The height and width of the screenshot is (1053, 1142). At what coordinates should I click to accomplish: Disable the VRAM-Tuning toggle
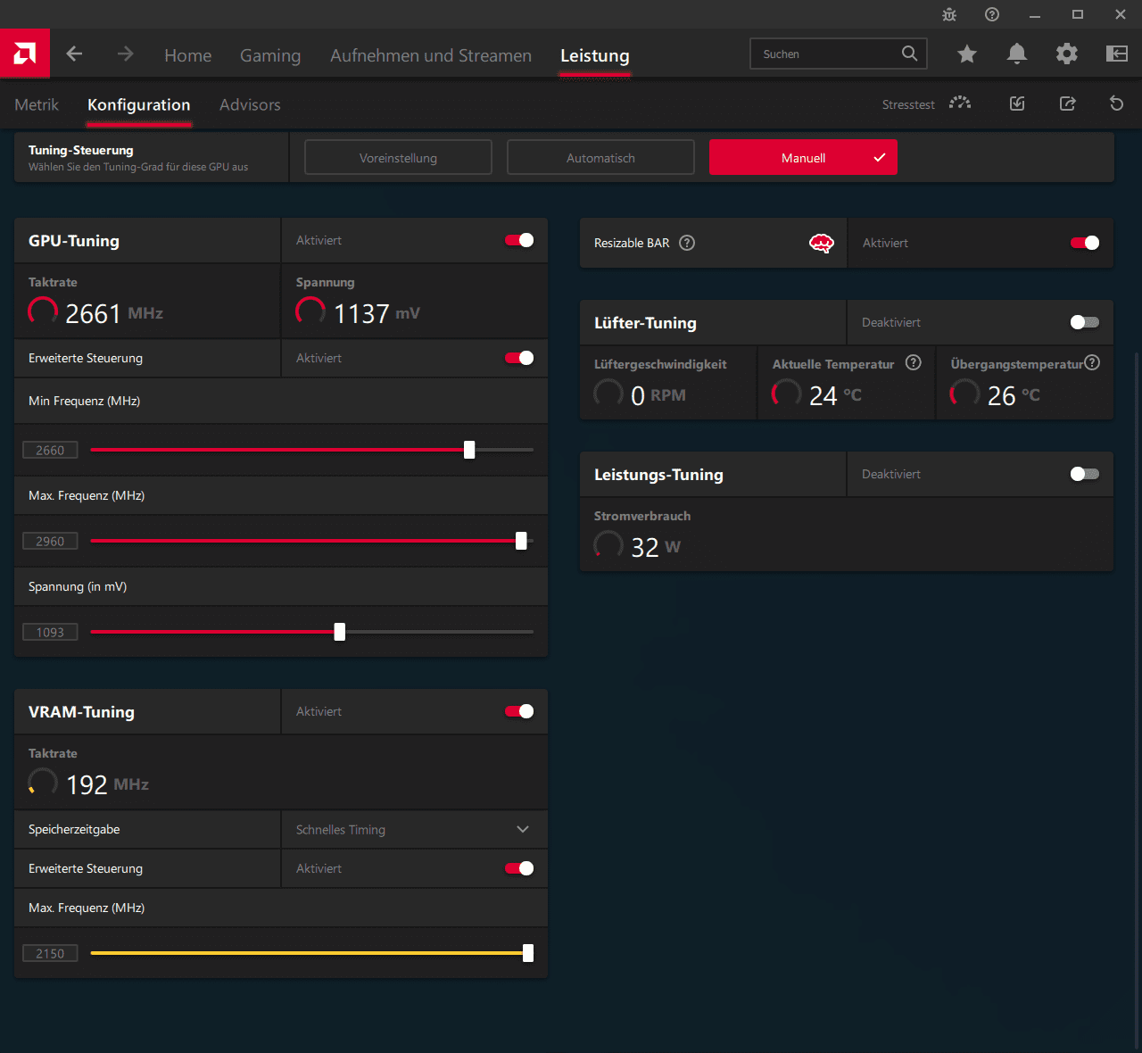click(x=519, y=711)
